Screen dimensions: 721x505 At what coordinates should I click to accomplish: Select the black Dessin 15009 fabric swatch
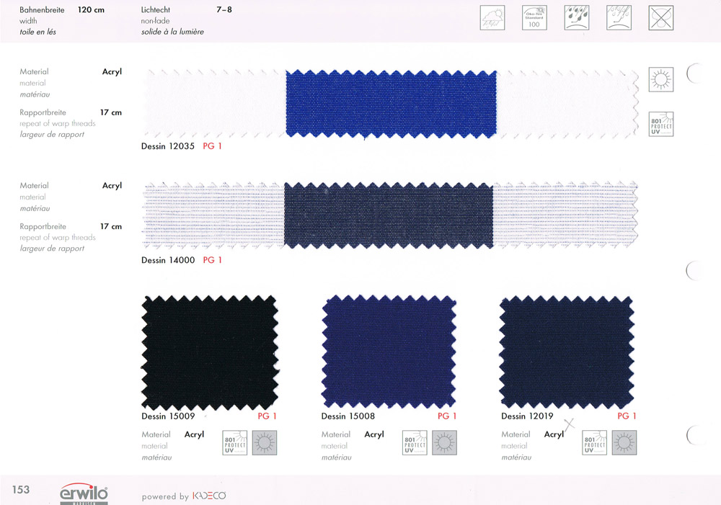coord(210,352)
